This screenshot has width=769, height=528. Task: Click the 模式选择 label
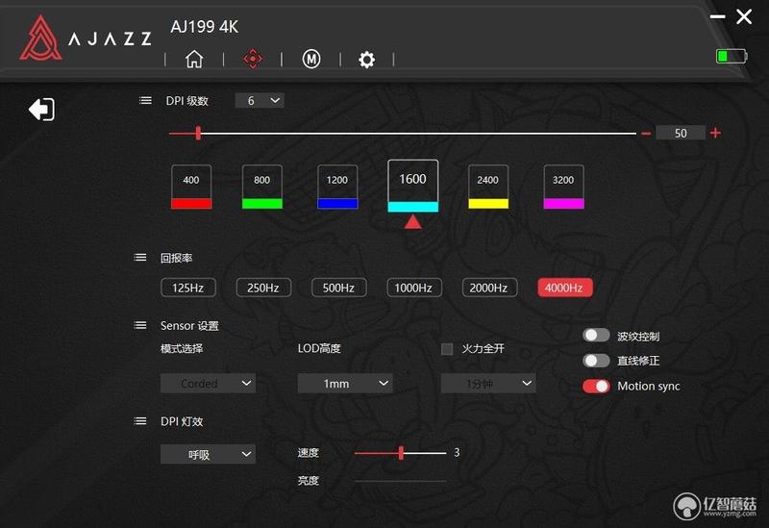pos(182,348)
